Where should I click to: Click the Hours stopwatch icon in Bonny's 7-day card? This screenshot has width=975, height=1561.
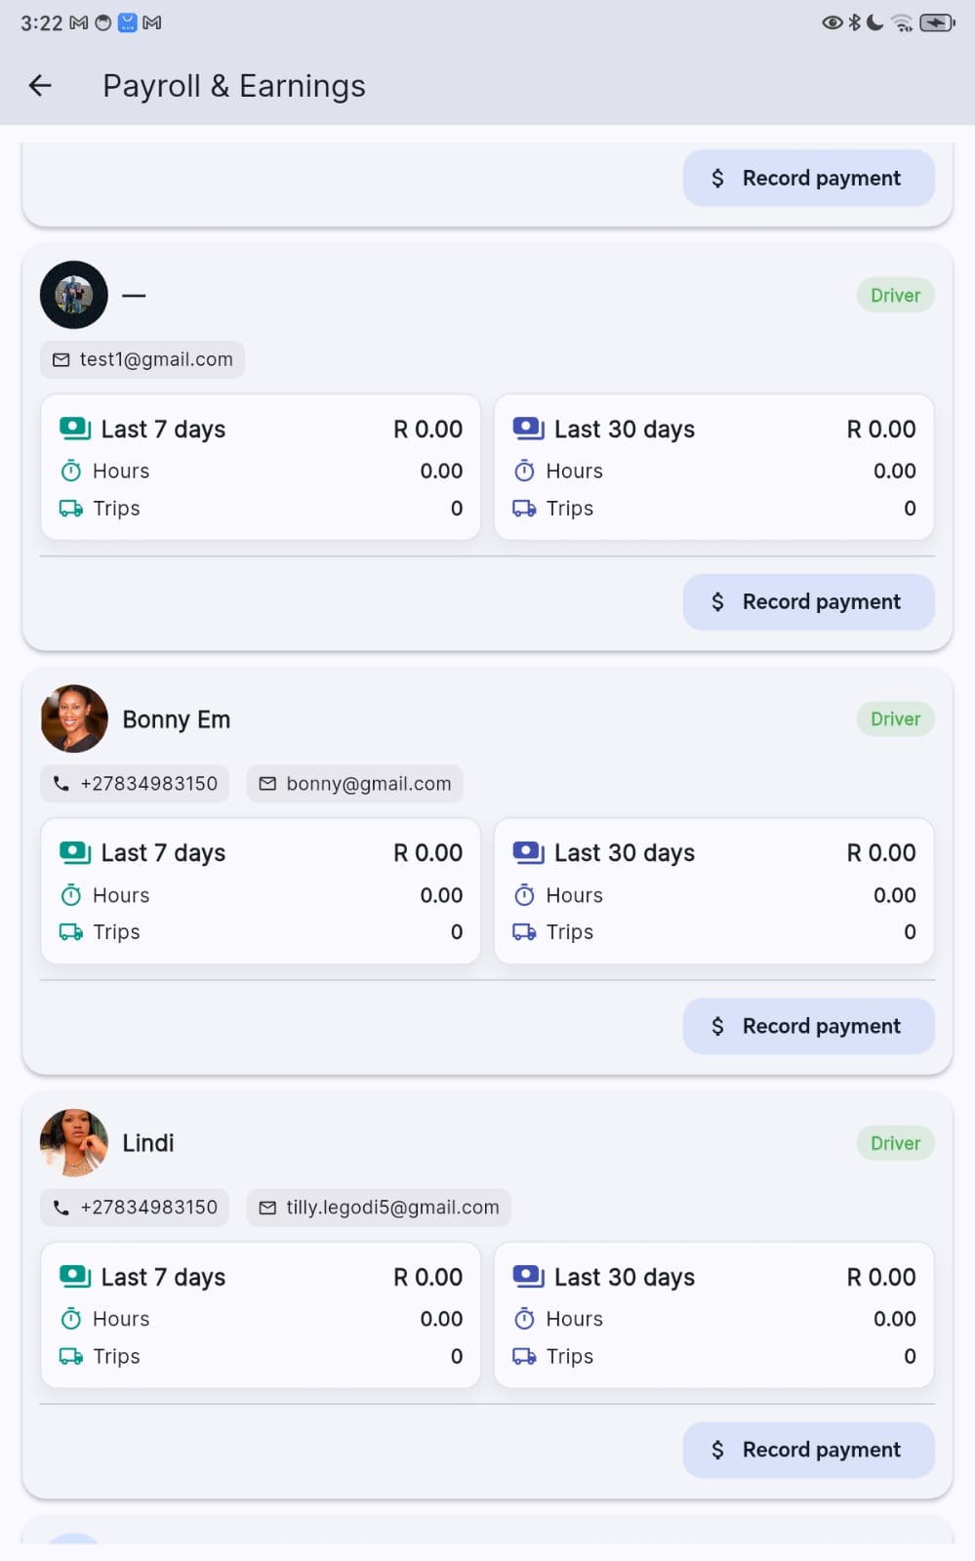71,895
